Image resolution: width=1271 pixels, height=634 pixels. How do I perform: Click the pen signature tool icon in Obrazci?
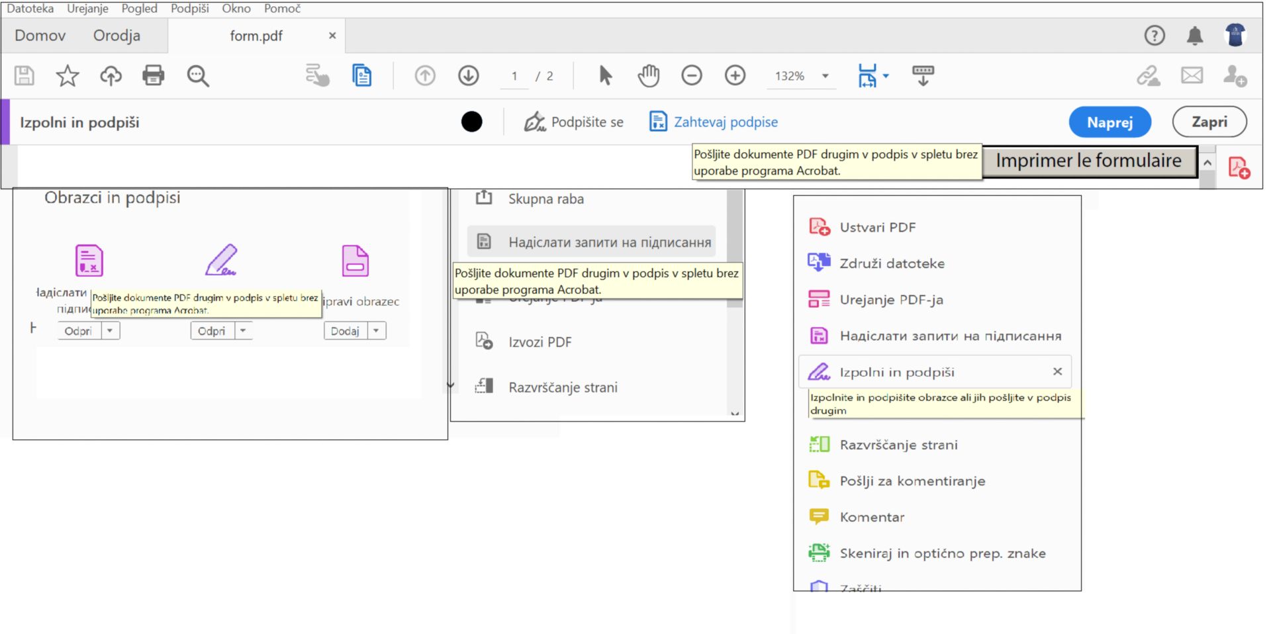pos(221,260)
